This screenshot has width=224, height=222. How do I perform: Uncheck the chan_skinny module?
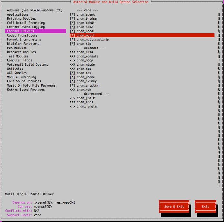tap(72, 81)
